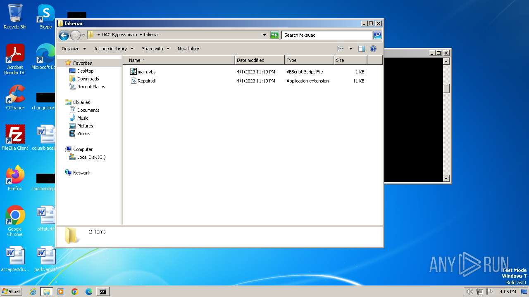Go back using the Explorer back arrow
Screen dimensions: 529x297
[x=64, y=35]
